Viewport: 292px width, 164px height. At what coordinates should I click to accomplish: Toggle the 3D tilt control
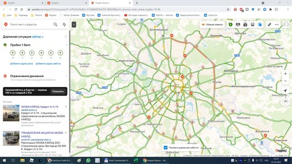[285, 101]
